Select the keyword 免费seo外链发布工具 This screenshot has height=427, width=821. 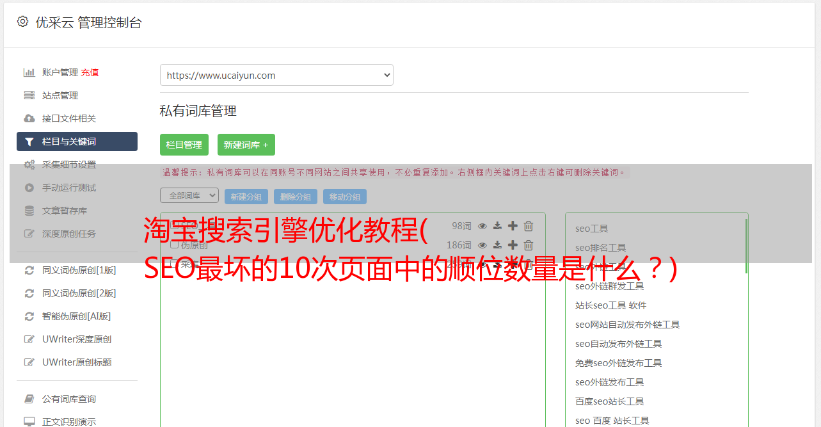tap(618, 363)
